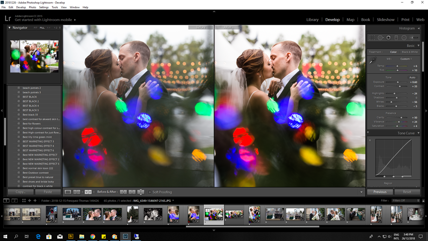This screenshot has width=428, height=241.
Task: Select the Adjustment Brush tool
Action: 414,38
